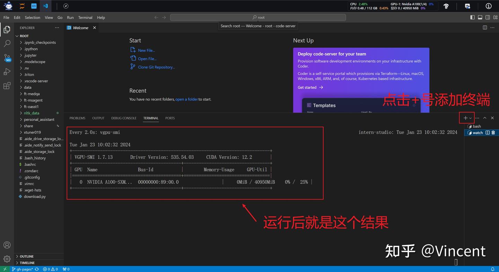
Task: Open the Terminal menu
Action: pyautogui.click(x=85, y=17)
